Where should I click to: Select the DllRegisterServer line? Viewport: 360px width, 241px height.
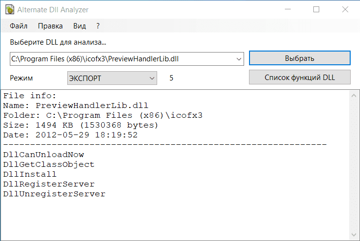point(49,184)
